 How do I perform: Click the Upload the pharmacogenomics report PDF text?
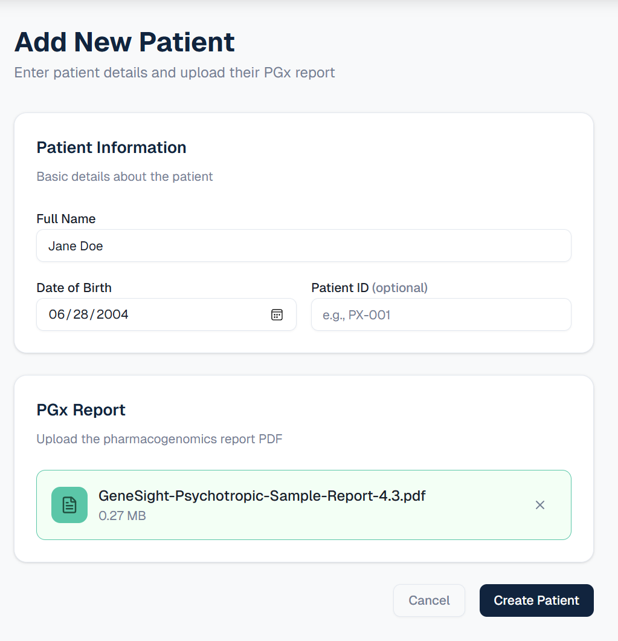tap(159, 439)
